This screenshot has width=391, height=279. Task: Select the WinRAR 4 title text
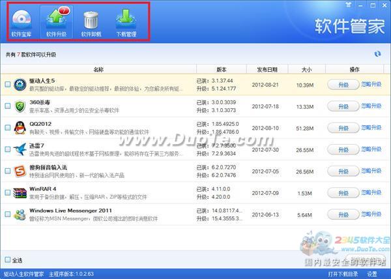coord(42,189)
